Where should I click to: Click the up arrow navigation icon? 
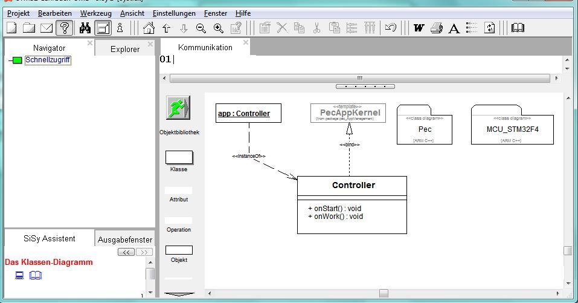tap(166, 28)
